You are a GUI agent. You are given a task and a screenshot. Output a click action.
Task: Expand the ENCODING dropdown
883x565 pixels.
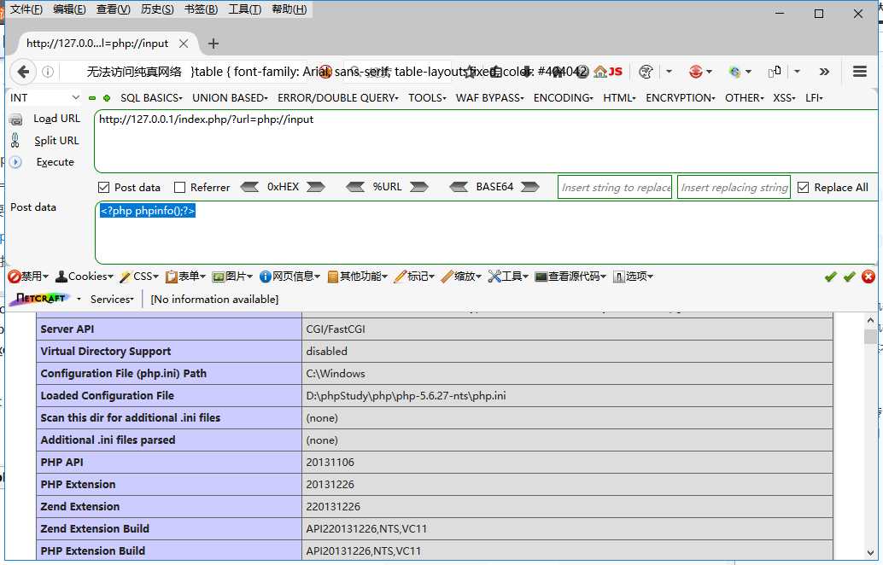point(564,98)
